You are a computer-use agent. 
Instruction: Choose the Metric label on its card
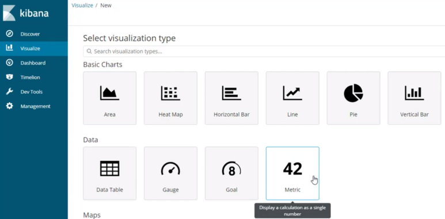[292, 190]
